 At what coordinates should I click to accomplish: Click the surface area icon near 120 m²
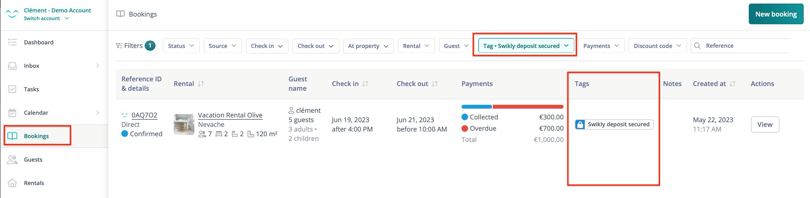[251, 134]
